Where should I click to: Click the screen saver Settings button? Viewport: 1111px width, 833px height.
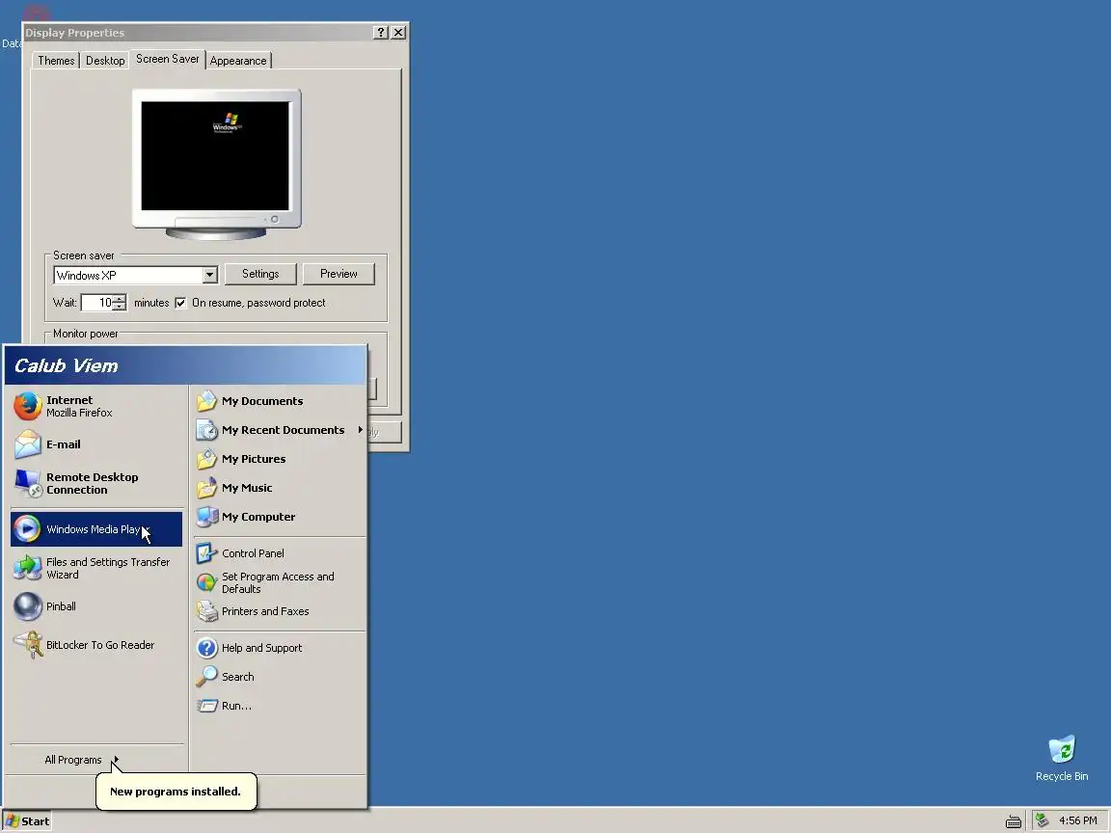[260, 274]
